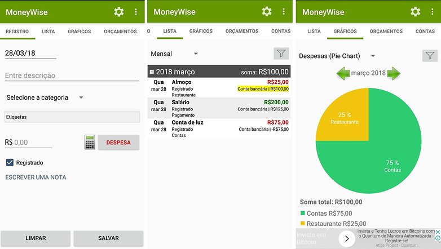Select LISTA tab in right screen
Viewport: 441px width, 249px height.
pos(314,31)
